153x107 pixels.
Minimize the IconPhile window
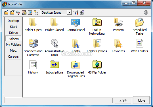coord(126,3)
